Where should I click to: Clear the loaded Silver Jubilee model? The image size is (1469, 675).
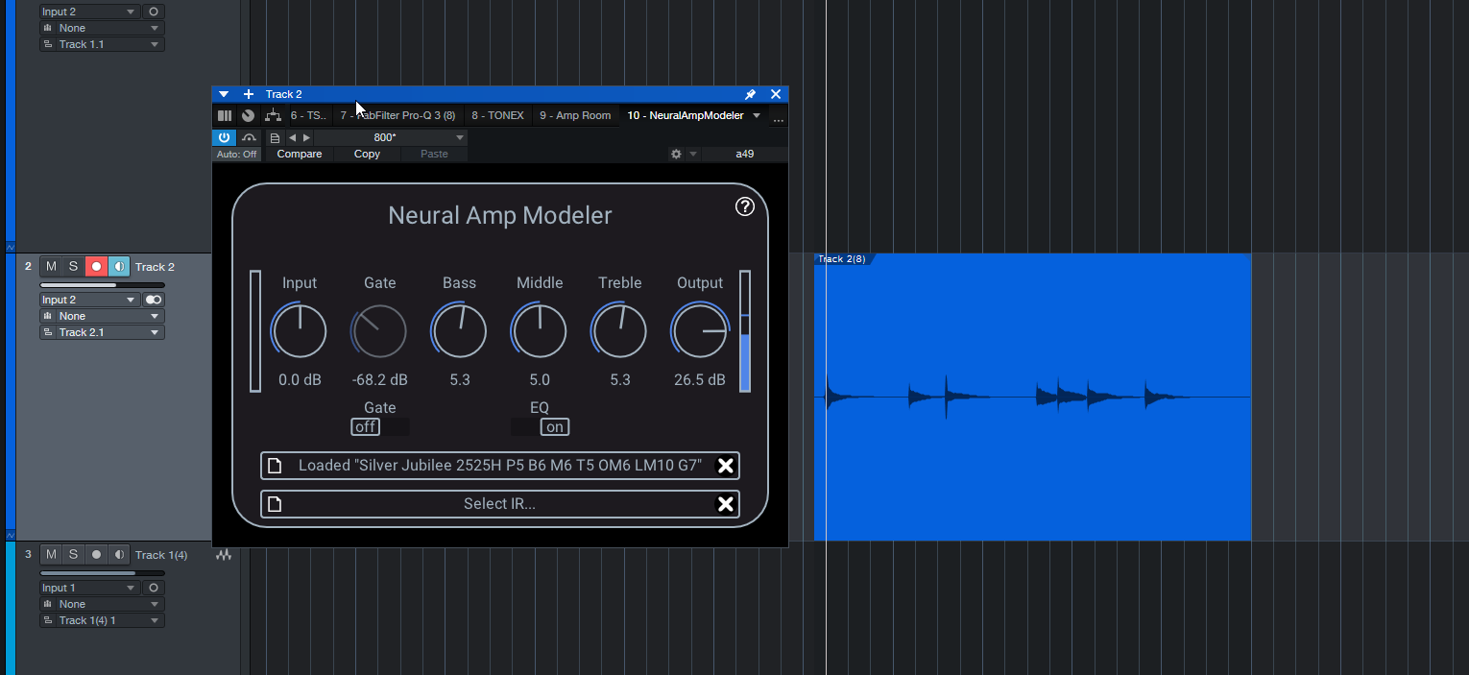(726, 466)
